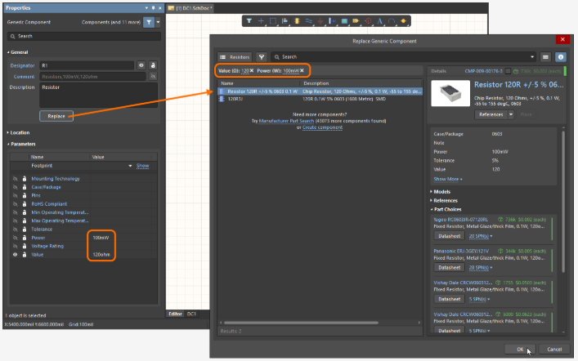Click the lock icon on the Tolerance parameter row

click(25, 230)
